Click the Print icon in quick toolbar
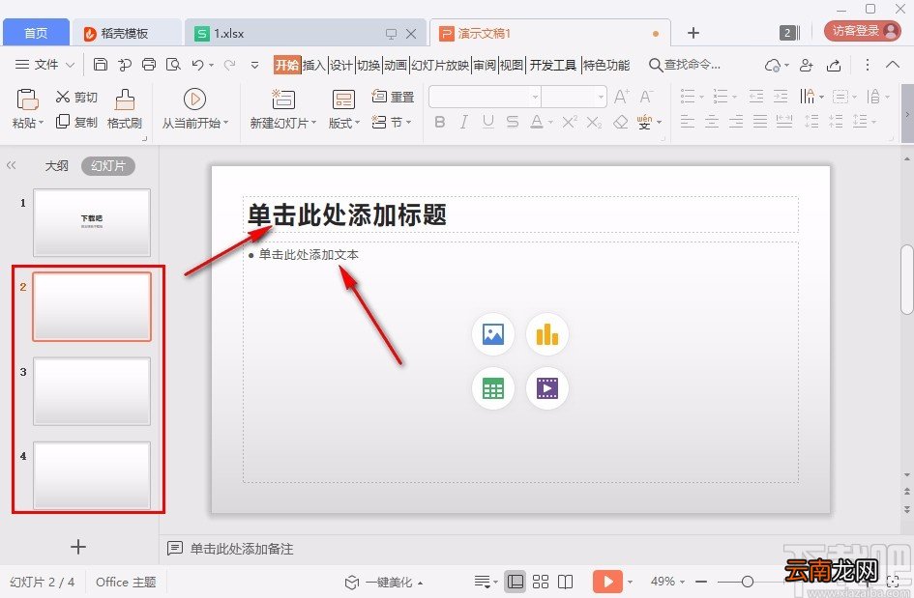 click(x=149, y=65)
